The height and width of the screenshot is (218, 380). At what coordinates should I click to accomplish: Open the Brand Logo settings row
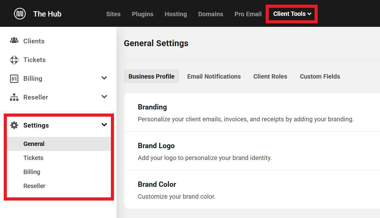[x=252, y=151]
